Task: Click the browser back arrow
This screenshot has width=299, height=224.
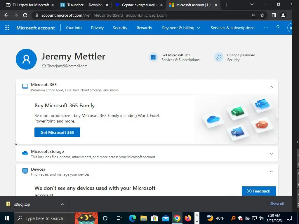Action: [x=6, y=15]
